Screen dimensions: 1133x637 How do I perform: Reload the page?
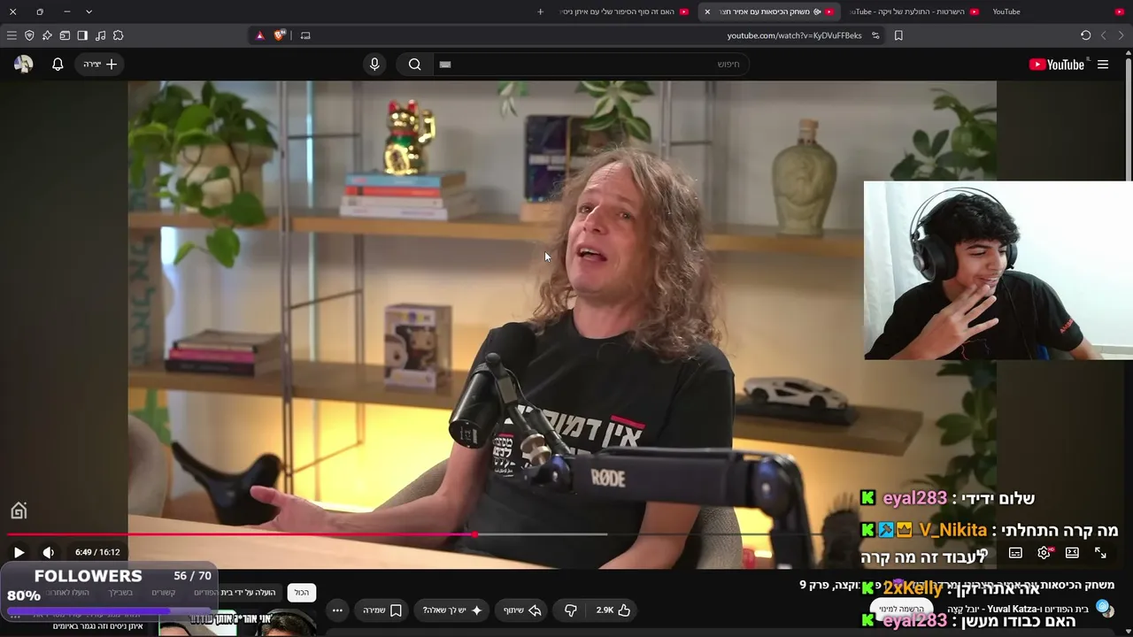(x=1085, y=35)
